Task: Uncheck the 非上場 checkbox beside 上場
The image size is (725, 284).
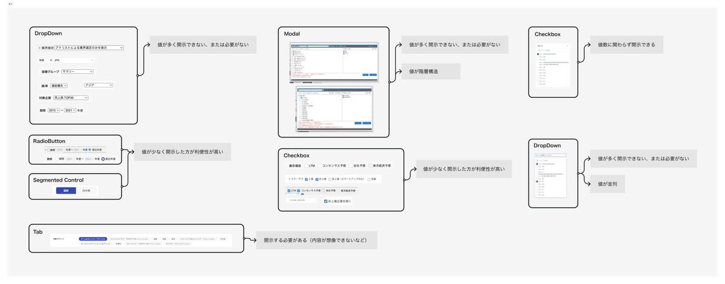Action: 317,179
